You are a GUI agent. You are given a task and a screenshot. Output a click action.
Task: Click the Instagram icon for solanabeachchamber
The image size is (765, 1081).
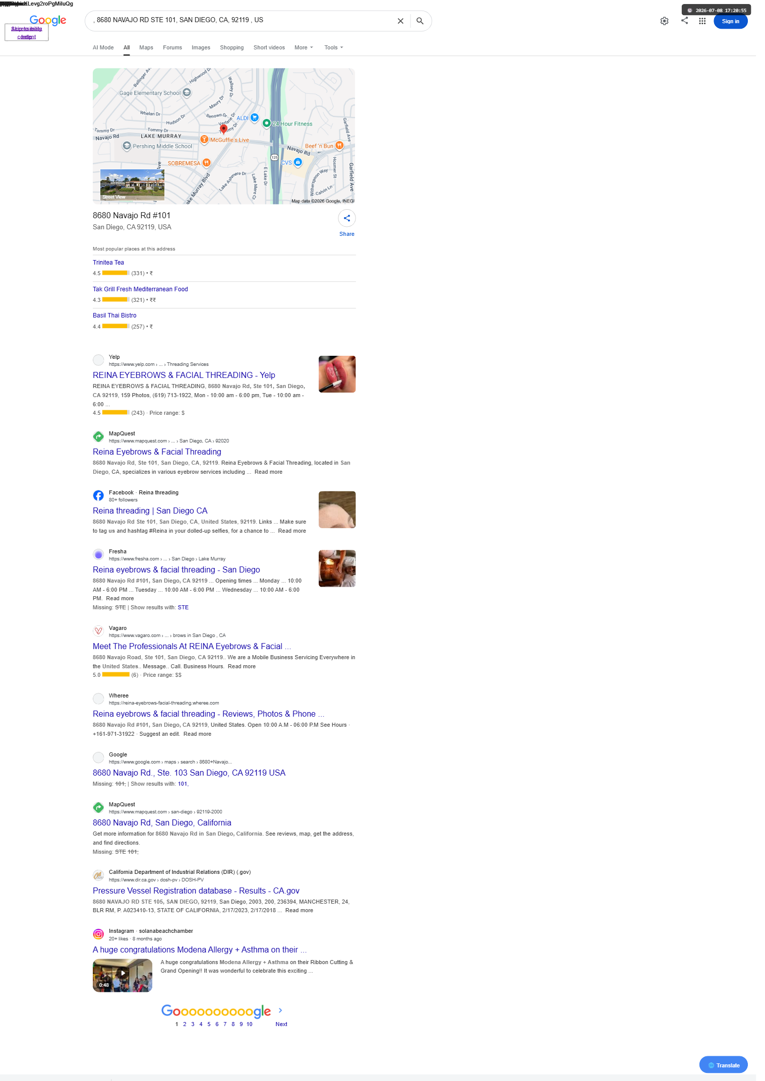pos(98,934)
